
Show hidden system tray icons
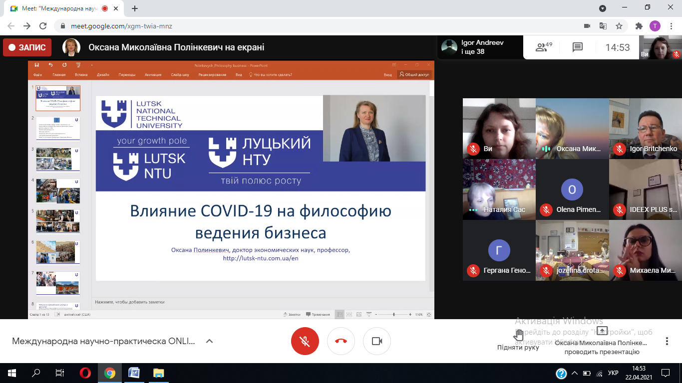point(574,373)
